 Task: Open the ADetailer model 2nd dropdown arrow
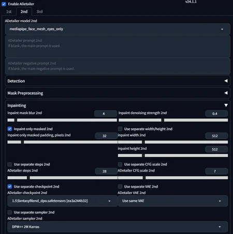click(x=222, y=29)
